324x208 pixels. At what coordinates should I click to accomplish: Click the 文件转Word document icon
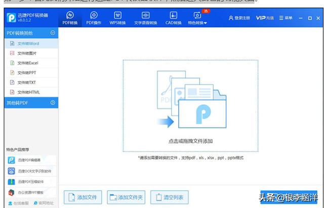(x=12, y=44)
